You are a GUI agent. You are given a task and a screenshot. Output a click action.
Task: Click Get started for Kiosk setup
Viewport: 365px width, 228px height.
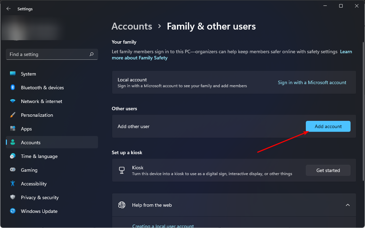328,170
